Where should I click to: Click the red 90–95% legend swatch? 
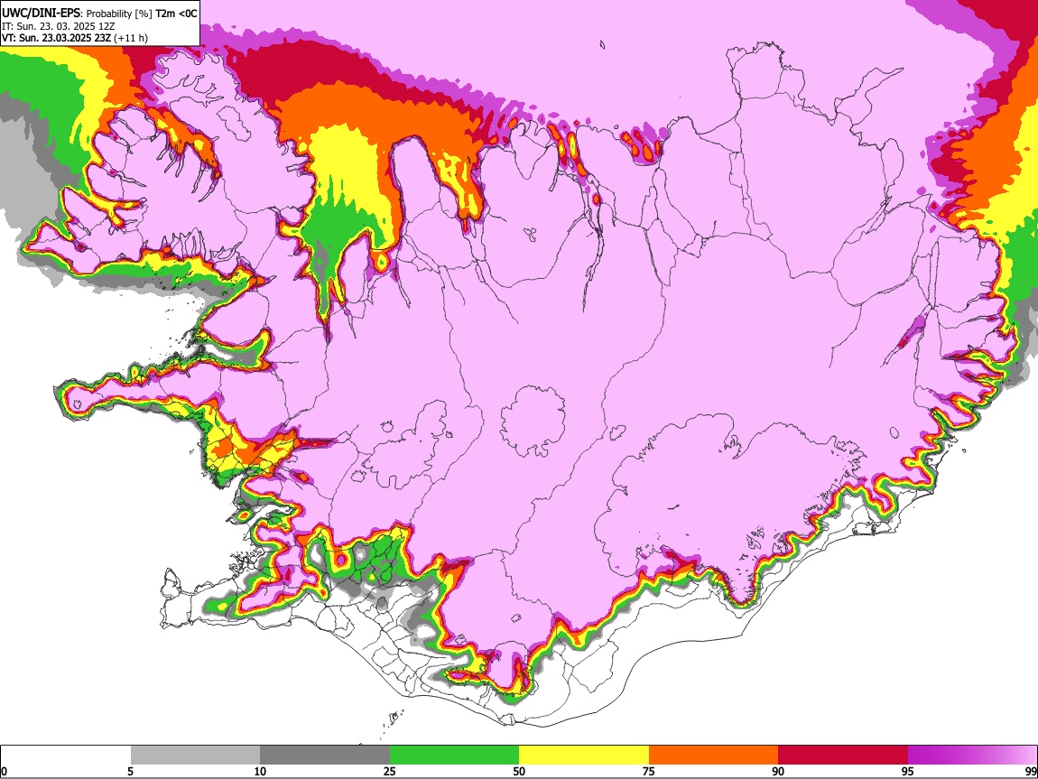[x=843, y=756]
